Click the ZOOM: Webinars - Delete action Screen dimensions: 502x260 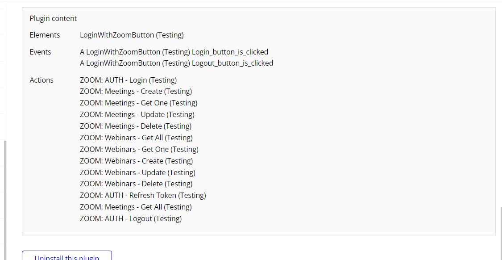point(136,184)
